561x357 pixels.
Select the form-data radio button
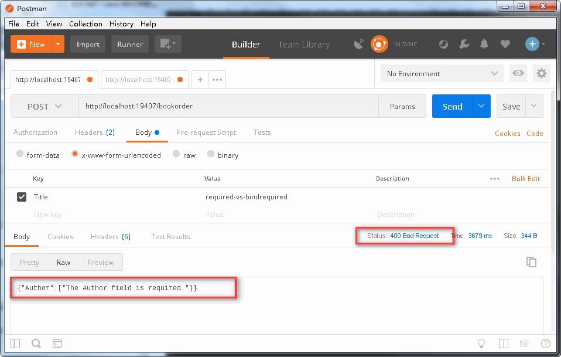(20, 154)
